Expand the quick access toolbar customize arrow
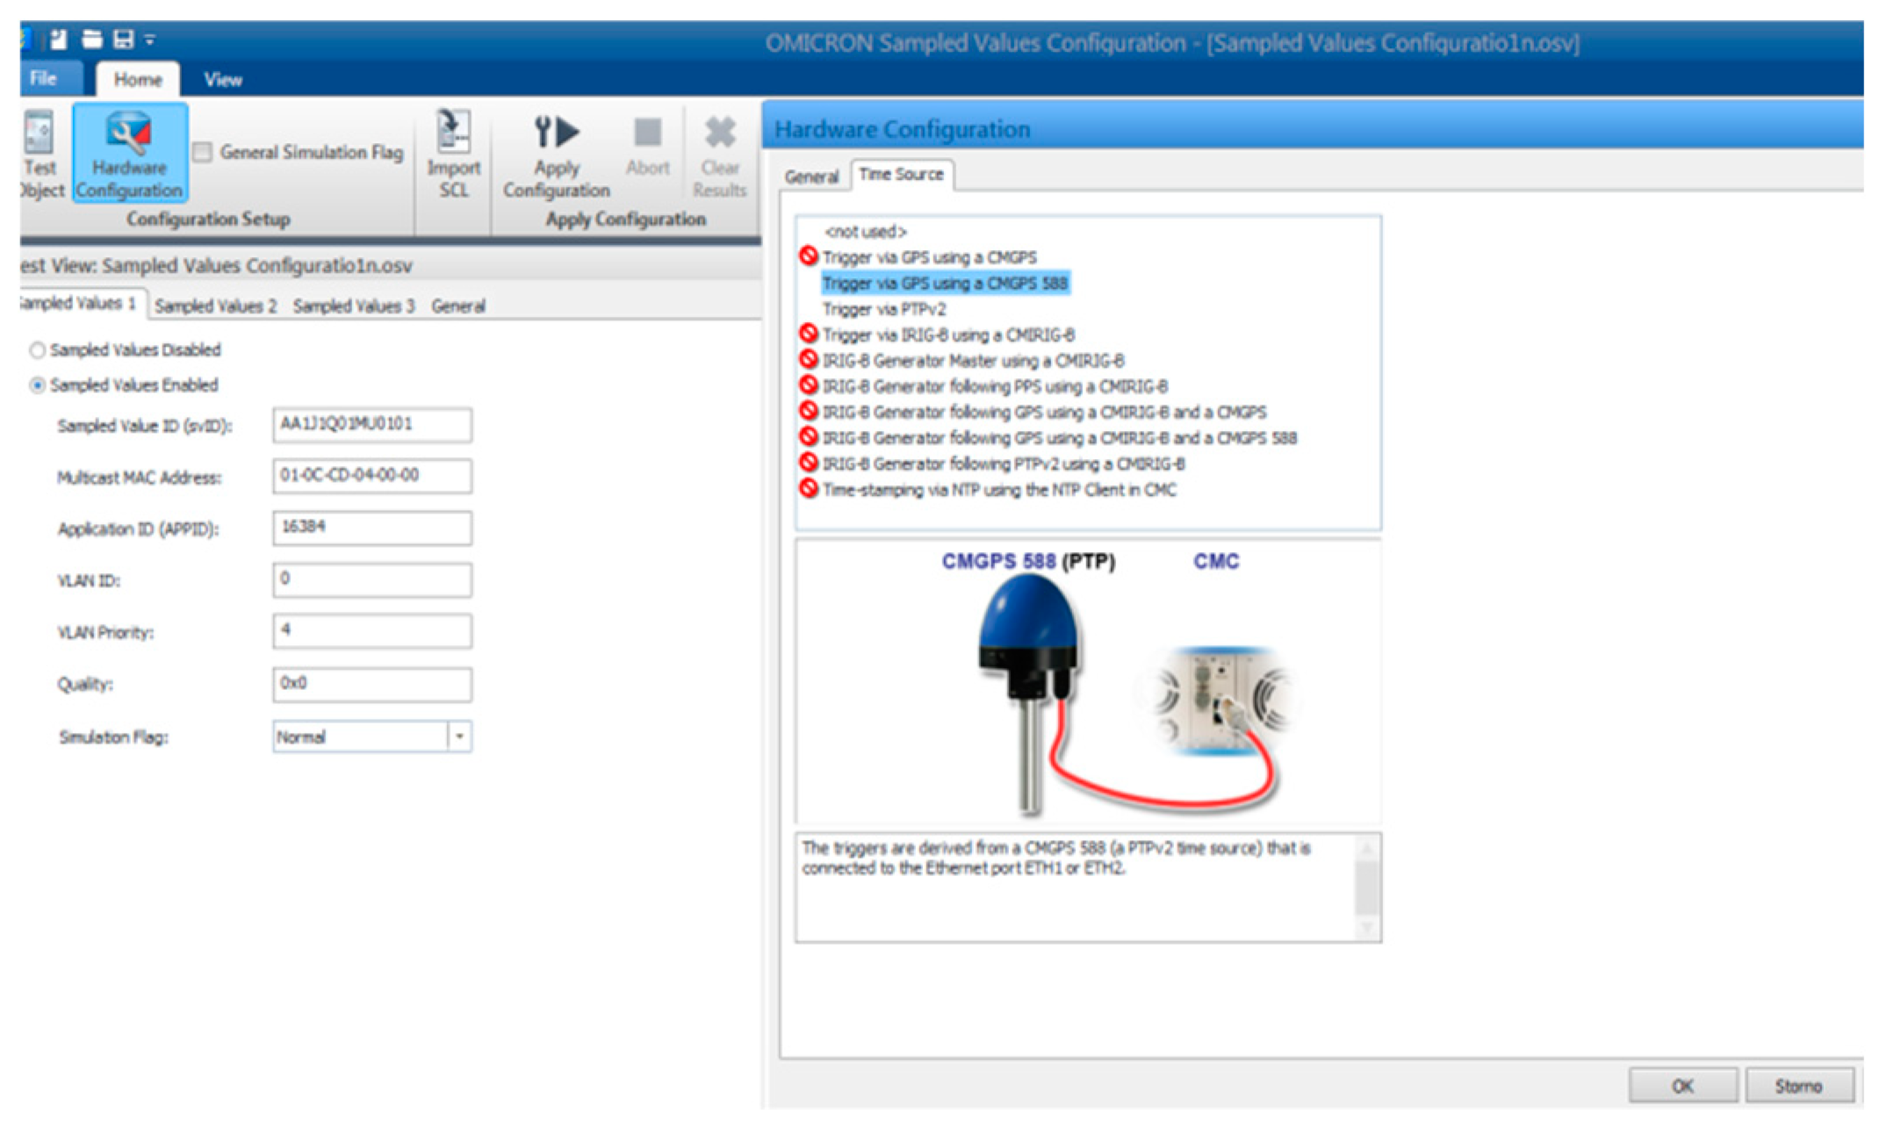Image resolution: width=1887 pixels, height=1128 pixels. pos(150,40)
